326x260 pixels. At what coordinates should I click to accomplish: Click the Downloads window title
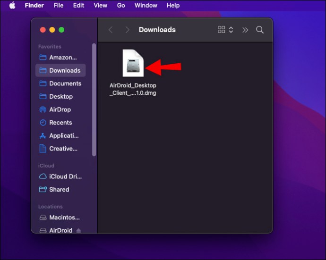click(157, 30)
